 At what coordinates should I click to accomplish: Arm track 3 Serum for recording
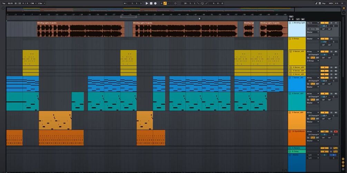click(336, 51)
